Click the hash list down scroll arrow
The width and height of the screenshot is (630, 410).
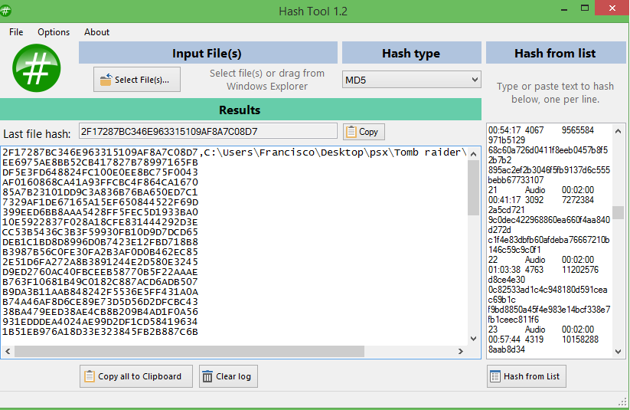click(x=618, y=351)
